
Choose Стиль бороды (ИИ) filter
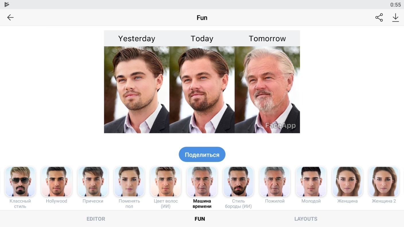pos(238,182)
